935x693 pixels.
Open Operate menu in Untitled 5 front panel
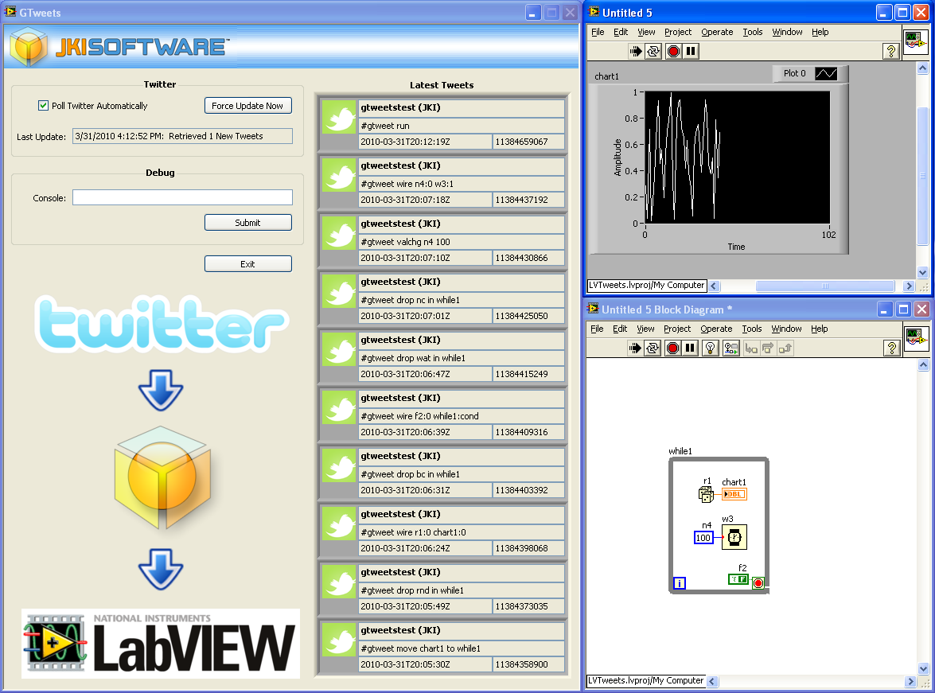(x=717, y=32)
